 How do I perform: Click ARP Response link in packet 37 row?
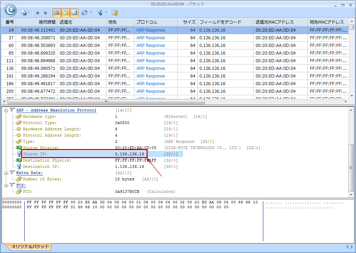tap(151, 38)
